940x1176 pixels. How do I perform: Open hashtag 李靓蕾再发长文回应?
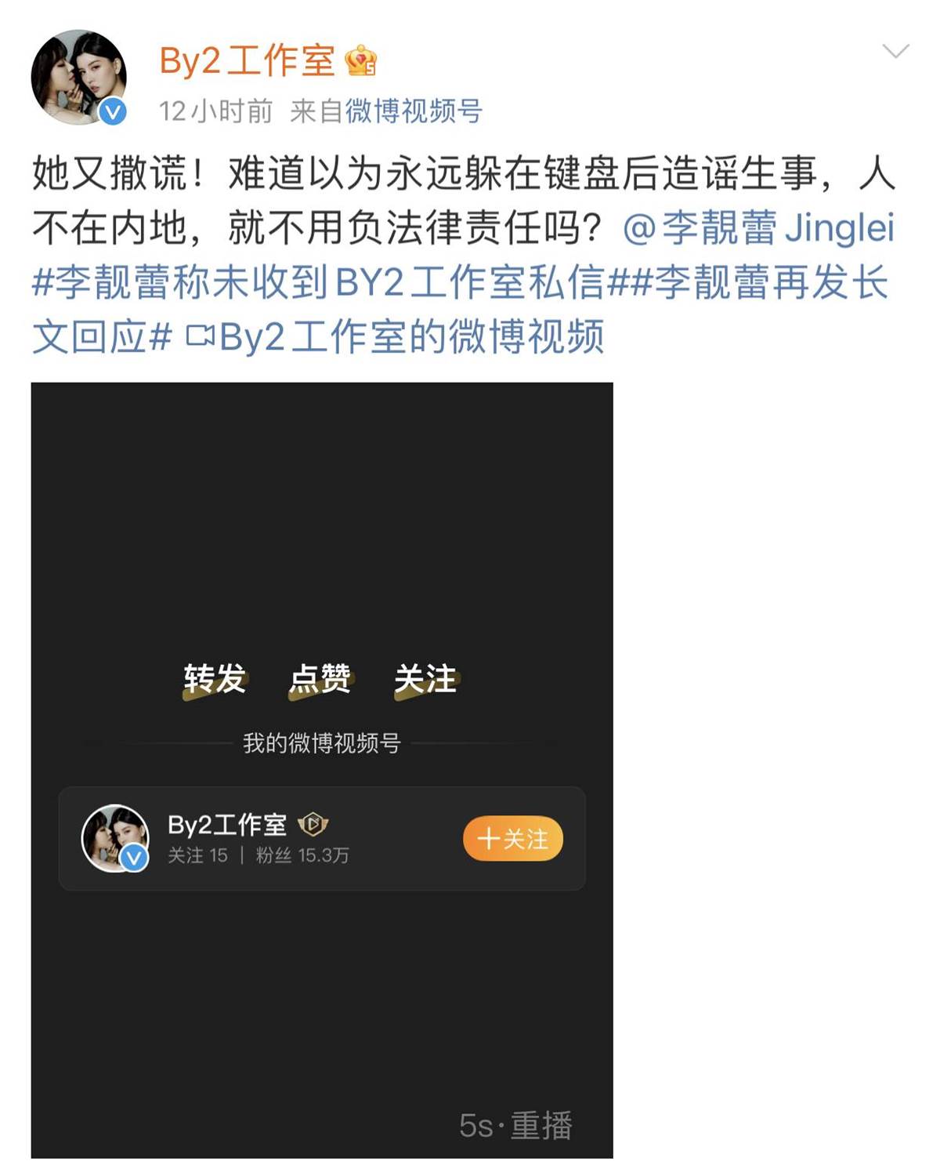pos(460,310)
